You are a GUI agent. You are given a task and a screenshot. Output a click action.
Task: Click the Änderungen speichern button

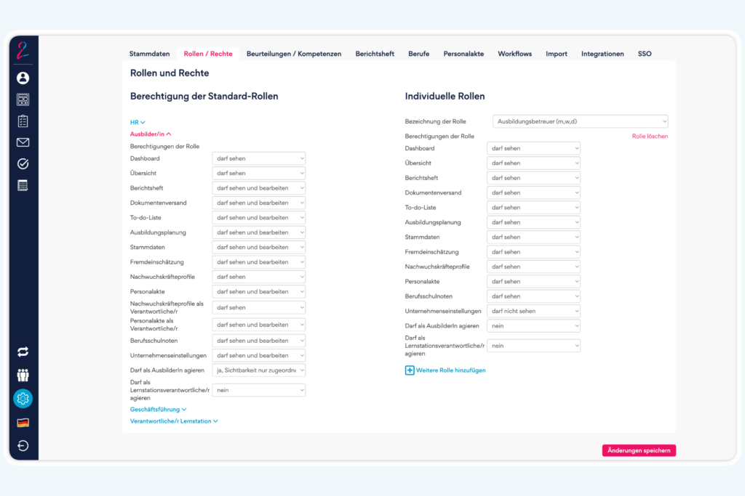(x=638, y=450)
